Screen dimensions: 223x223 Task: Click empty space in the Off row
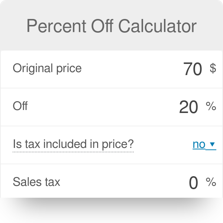(103, 107)
